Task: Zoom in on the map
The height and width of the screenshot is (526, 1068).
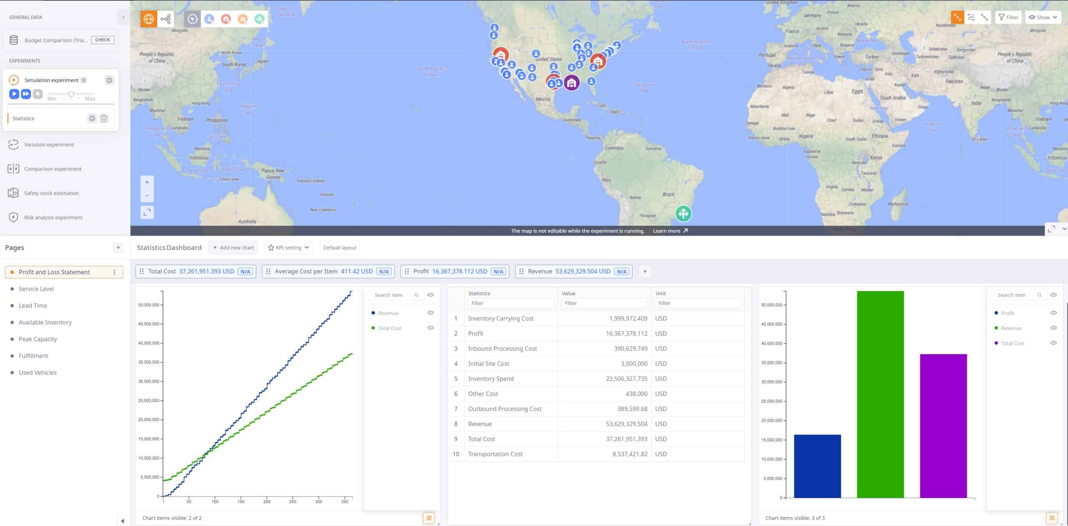Action: click(x=147, y=182)
